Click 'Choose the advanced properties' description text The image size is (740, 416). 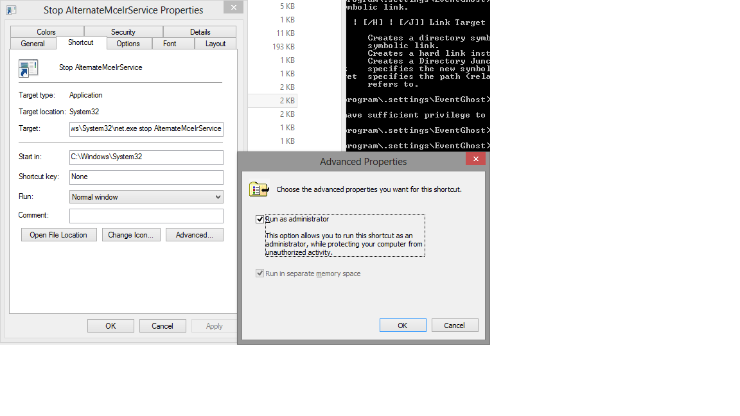369,189
